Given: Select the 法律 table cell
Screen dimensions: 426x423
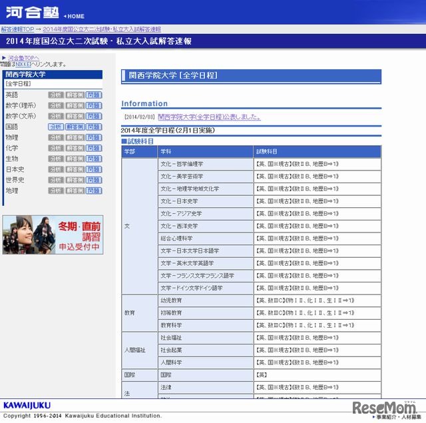Looking at the screenshot, I should [x=206, y=387].
